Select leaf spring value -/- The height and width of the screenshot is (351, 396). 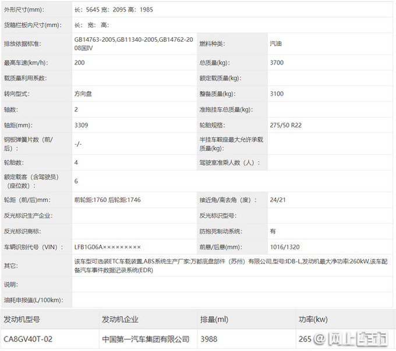point(78,144)
